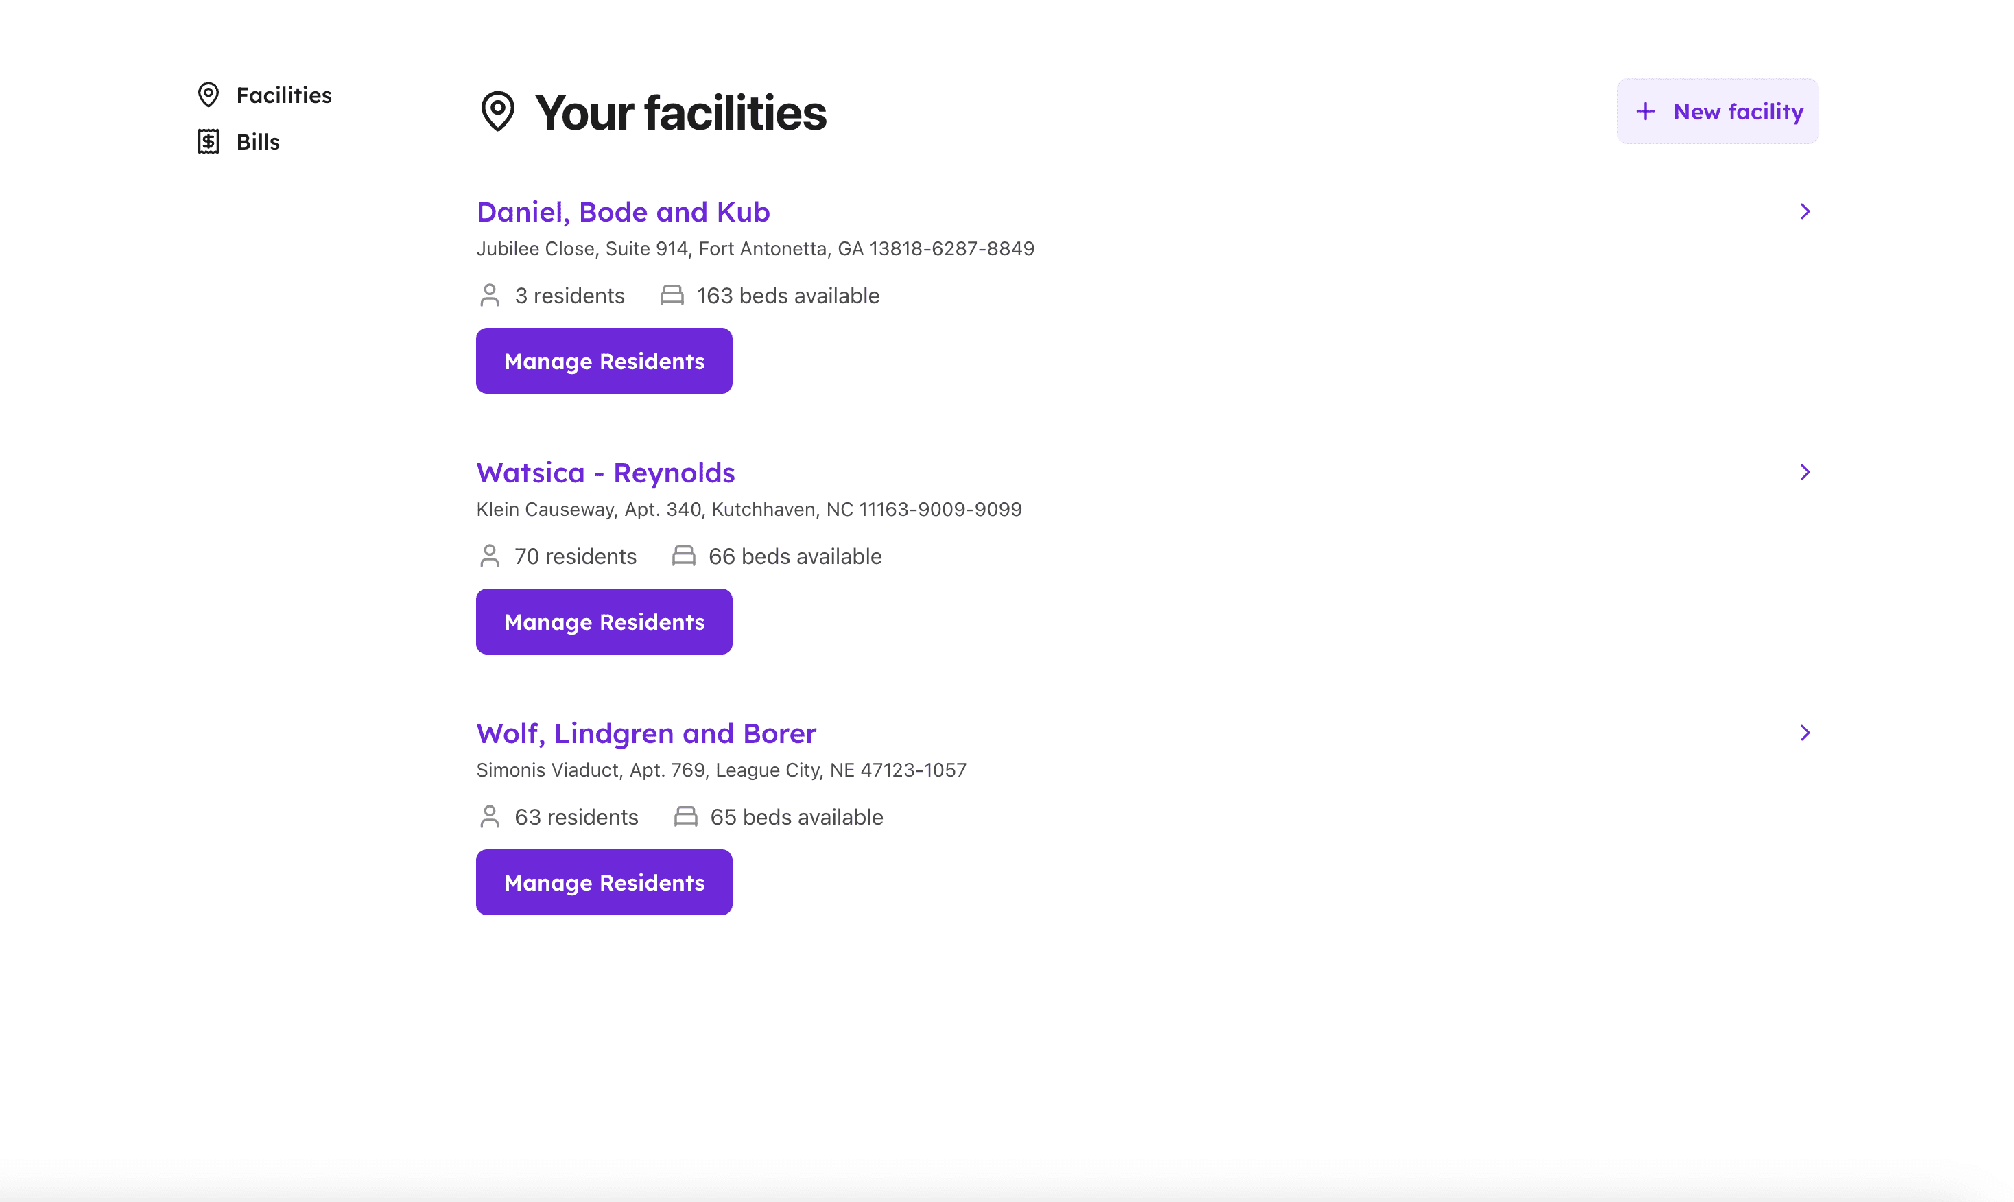The height and width of the screenshot is (1202, 2014).
Task: Manage Residents for Wolf, Lindgren and Borer
Action: (x=604, y=883)
